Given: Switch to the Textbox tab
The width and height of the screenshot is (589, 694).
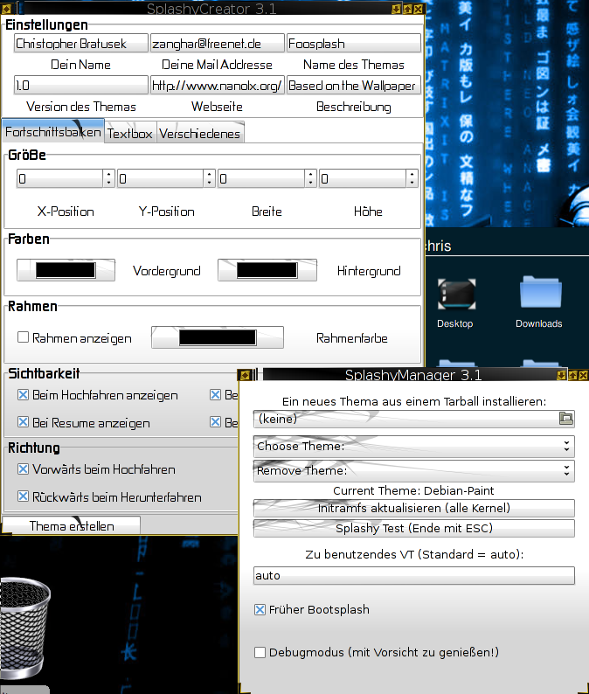Looking at the screenshot, I should pyautogui.click(x=130, y=133).
